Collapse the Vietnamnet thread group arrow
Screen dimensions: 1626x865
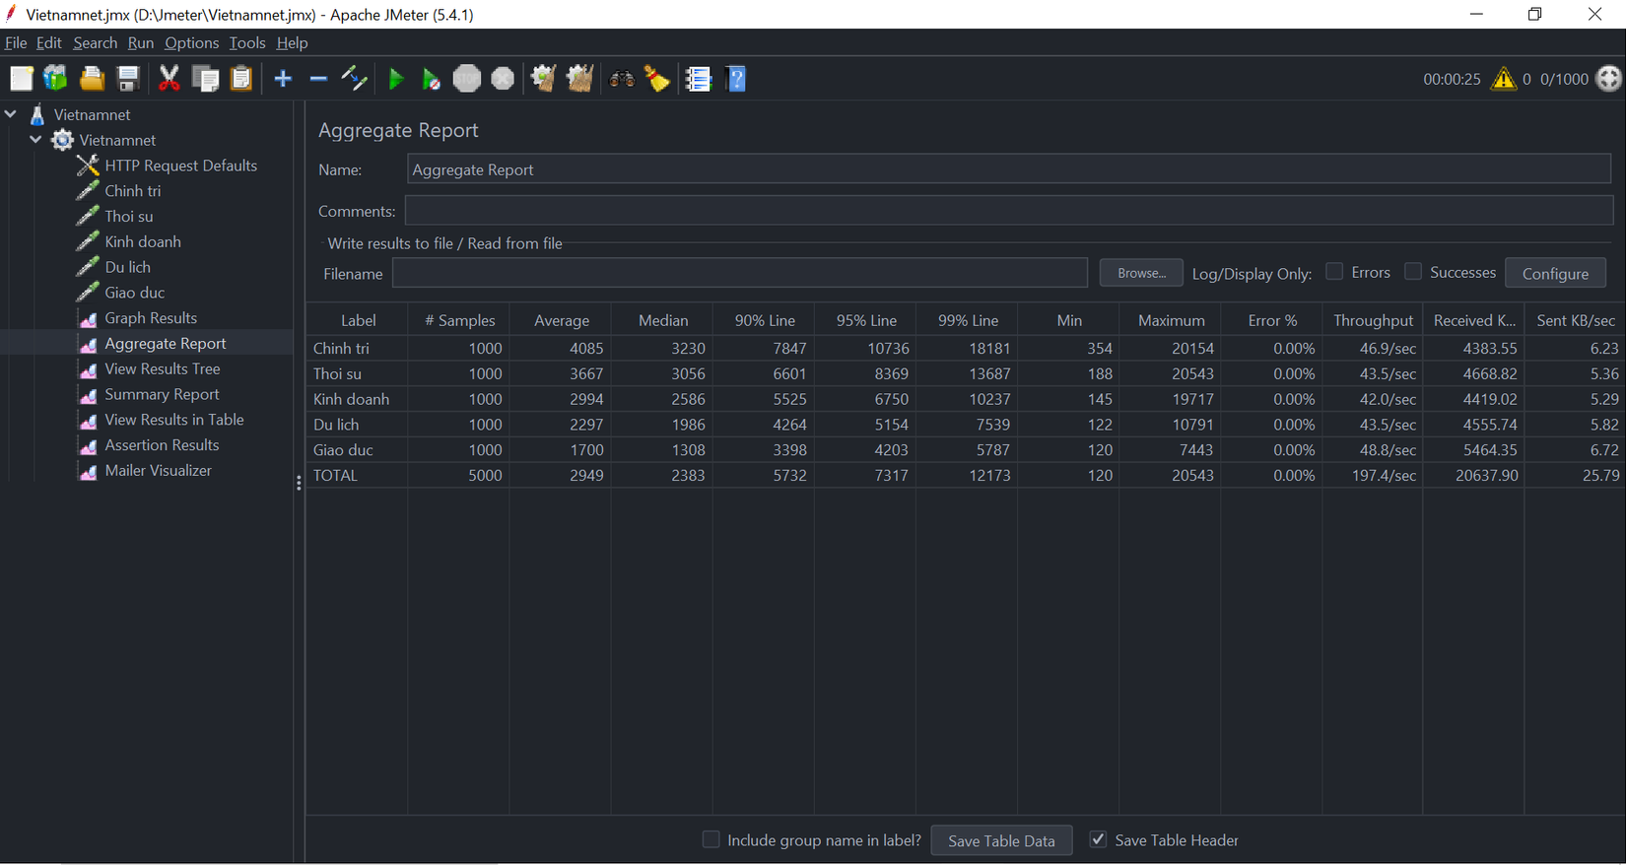35,140
